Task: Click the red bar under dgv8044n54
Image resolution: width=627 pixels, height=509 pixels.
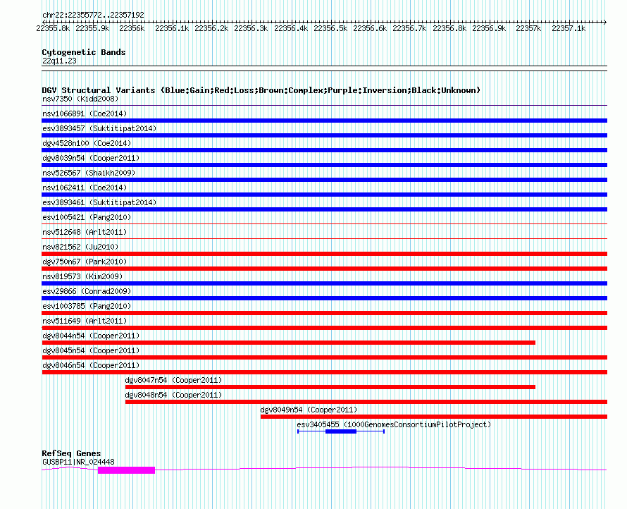Action: 288,343
